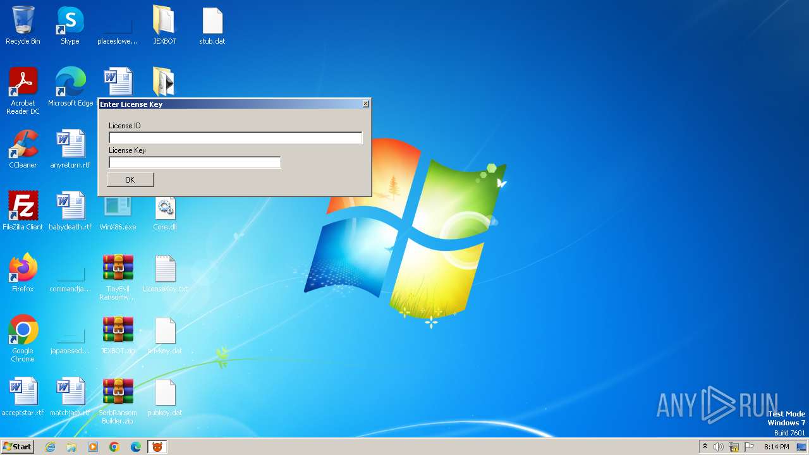Open the network status tray icon

click(x=734, y=447)
